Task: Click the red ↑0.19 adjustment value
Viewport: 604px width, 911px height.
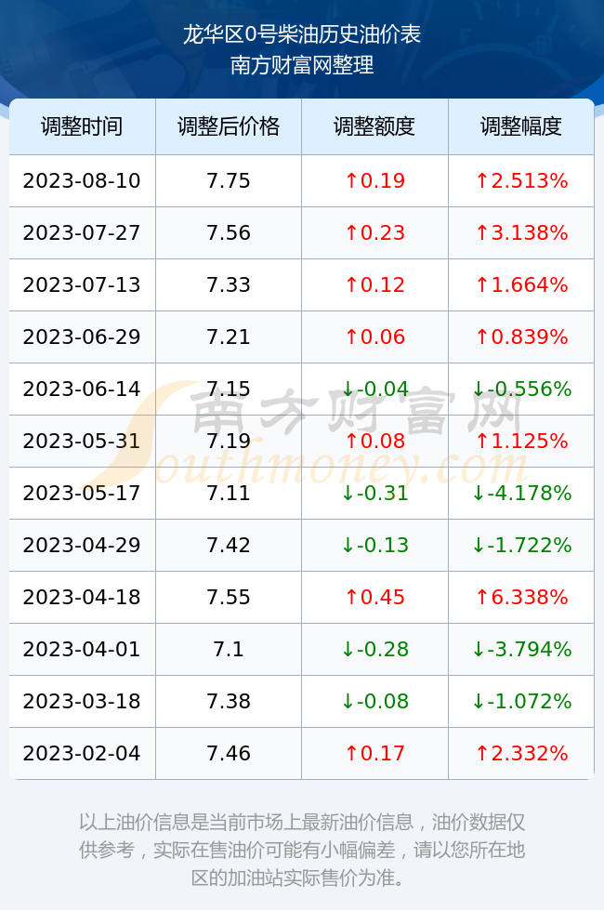Action: click(x=374, y=180)
